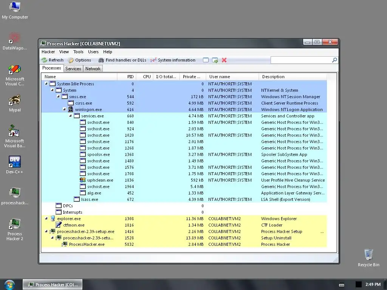
Task: Click the toolbar search input field
Action: (x=301, y=60)
